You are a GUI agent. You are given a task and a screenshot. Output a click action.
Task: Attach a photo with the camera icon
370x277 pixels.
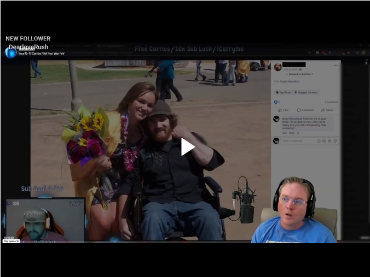324,141
